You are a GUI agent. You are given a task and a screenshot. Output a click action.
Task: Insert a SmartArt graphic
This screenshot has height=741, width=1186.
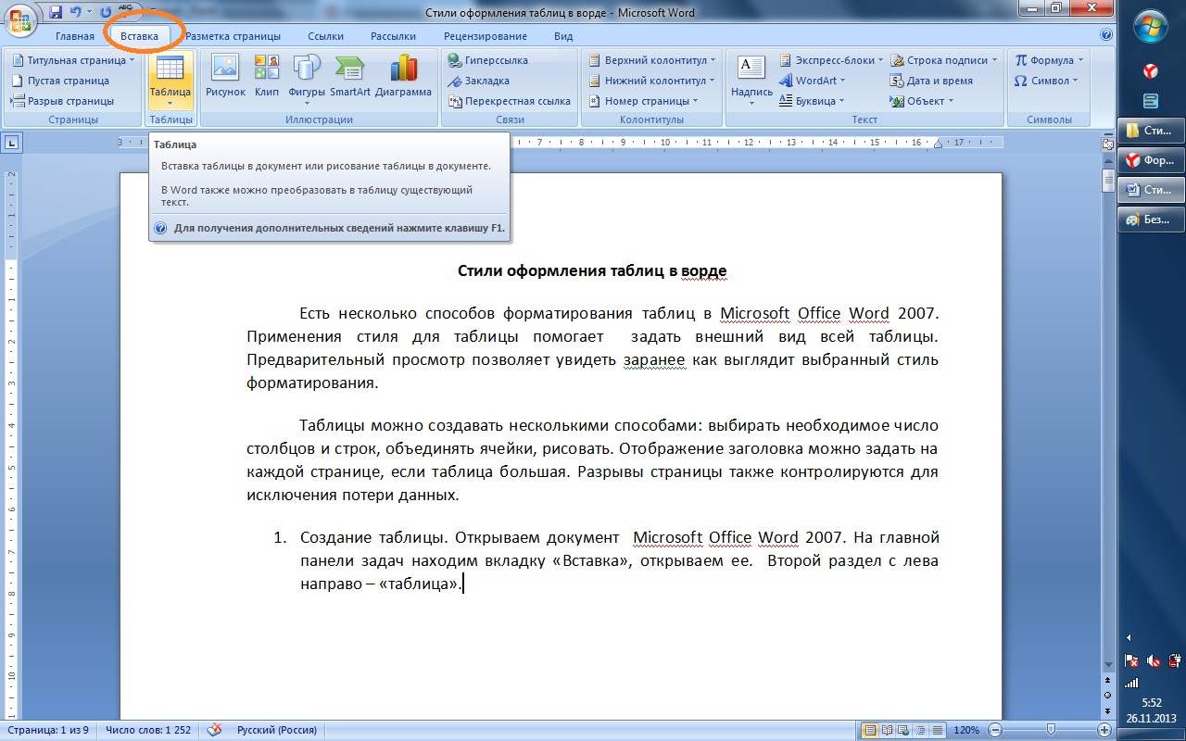[x=350, y=77]
